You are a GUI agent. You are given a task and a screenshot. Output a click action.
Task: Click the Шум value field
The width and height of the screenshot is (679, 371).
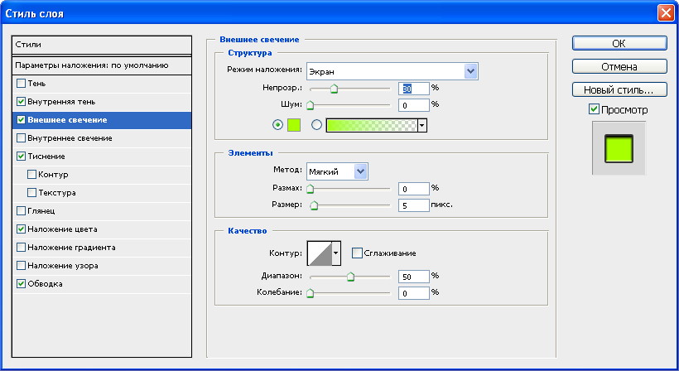[x=413, y=105]
